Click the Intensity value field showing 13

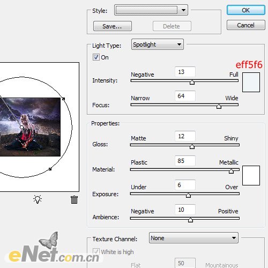[185, 72]
